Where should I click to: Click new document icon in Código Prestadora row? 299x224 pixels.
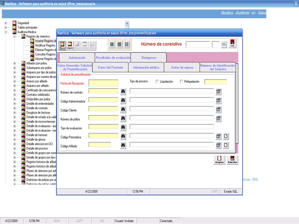point(226,136)
